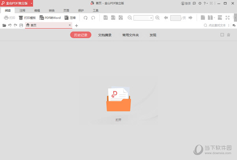Click the zoom out magnifier
This screenshot has height=160, width=237.
click(130, 18)
